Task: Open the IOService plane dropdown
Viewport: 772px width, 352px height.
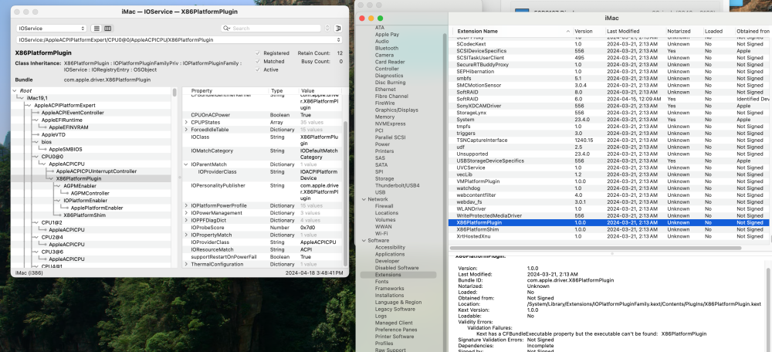Action: [x=51, y=29]
